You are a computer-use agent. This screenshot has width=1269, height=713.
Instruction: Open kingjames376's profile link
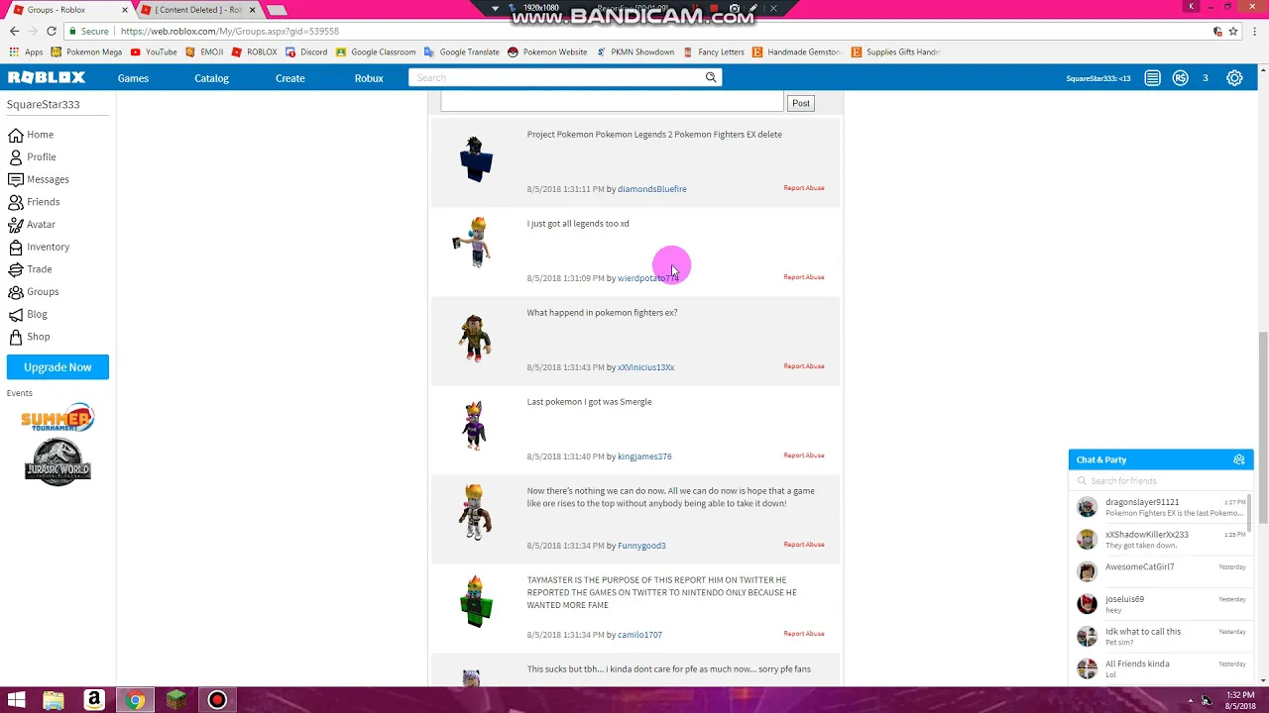[x=644, y=457]
